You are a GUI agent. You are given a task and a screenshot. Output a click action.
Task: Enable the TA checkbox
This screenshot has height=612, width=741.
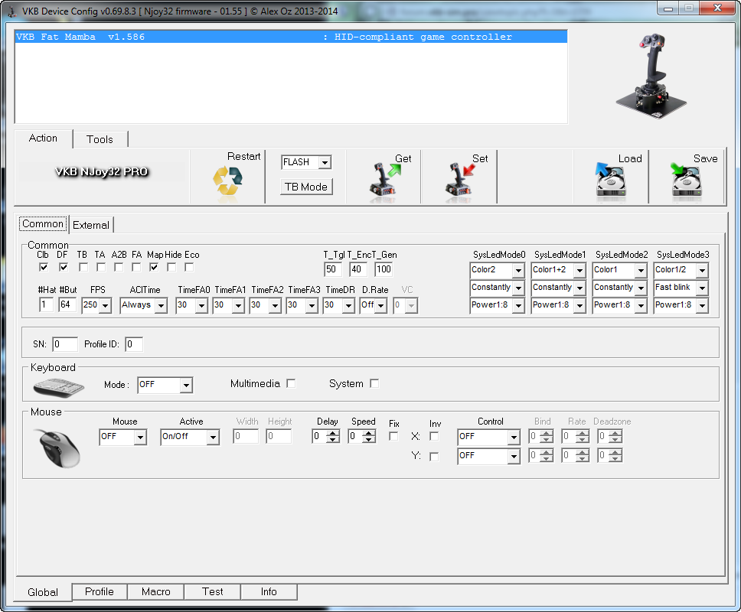click(x=100, y=267)
